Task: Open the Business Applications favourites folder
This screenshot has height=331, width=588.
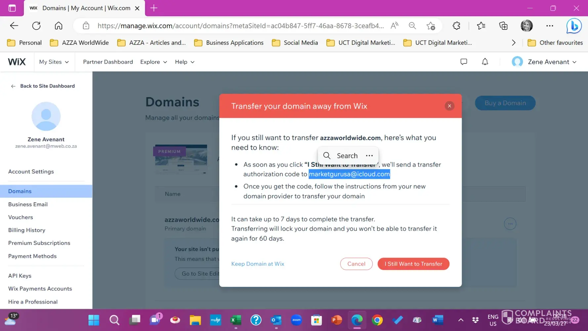Action: [229, 43]
